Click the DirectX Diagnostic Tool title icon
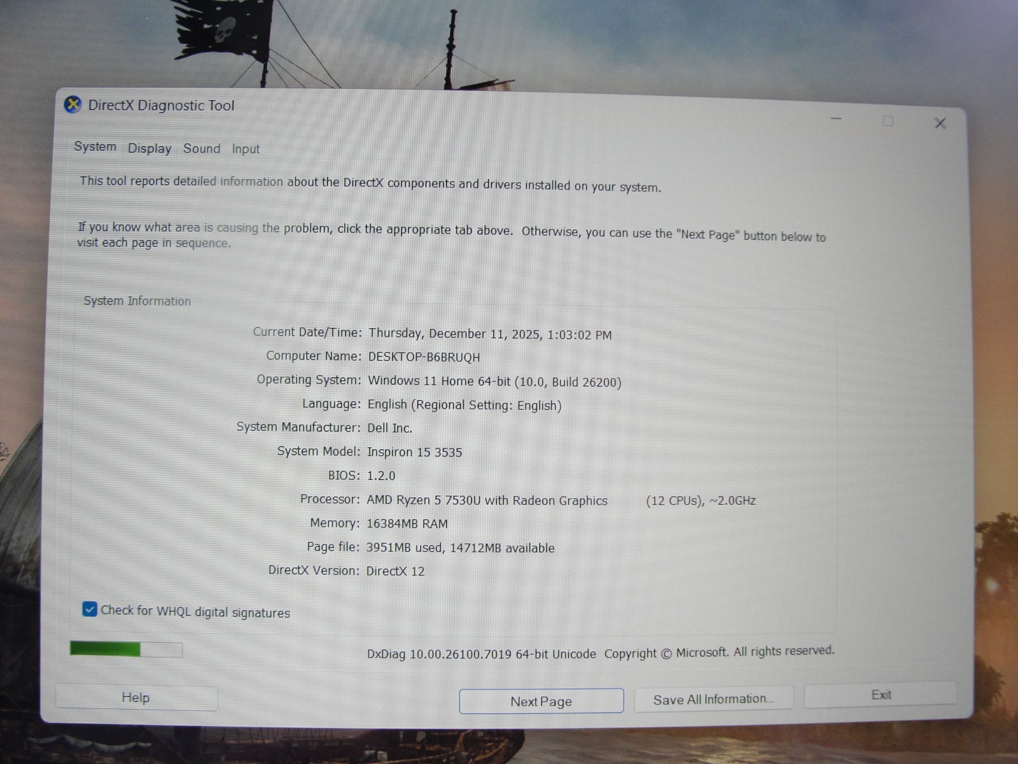The width and height of the screenshot is (1018, 764). (73, 104)
